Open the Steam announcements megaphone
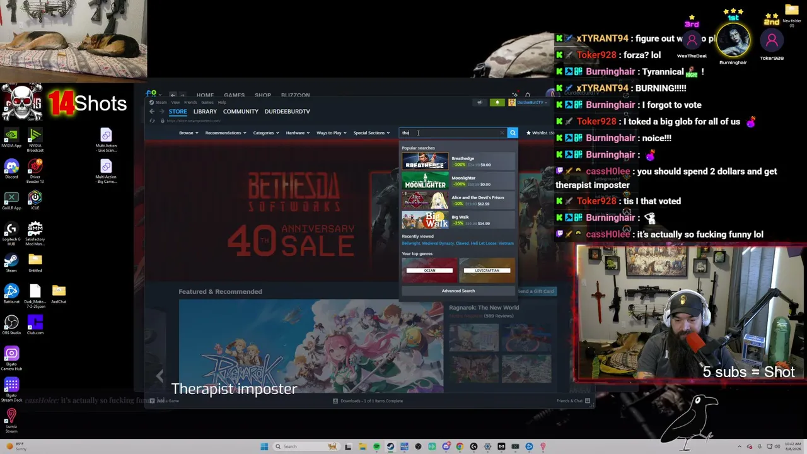 coord(480,102)
